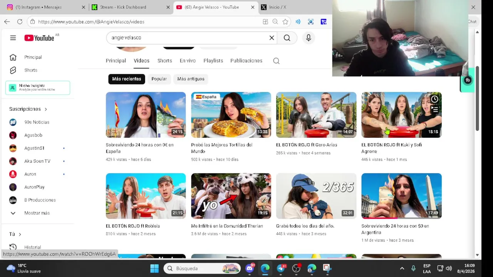The width and height of the screenshot is (493, 277).
Task: Open OBS Studio from the taskbar
Action: 296,268
